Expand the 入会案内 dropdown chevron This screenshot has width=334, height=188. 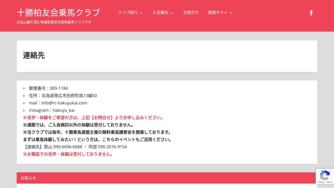coord(171,13)
